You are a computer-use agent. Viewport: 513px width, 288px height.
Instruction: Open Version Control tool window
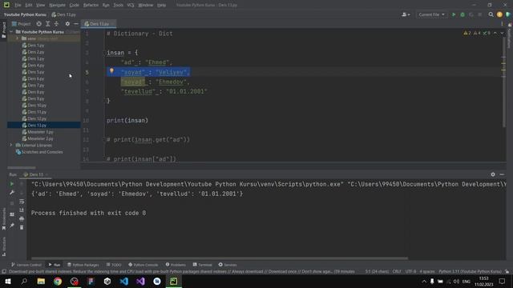click(x=26, y=265)
